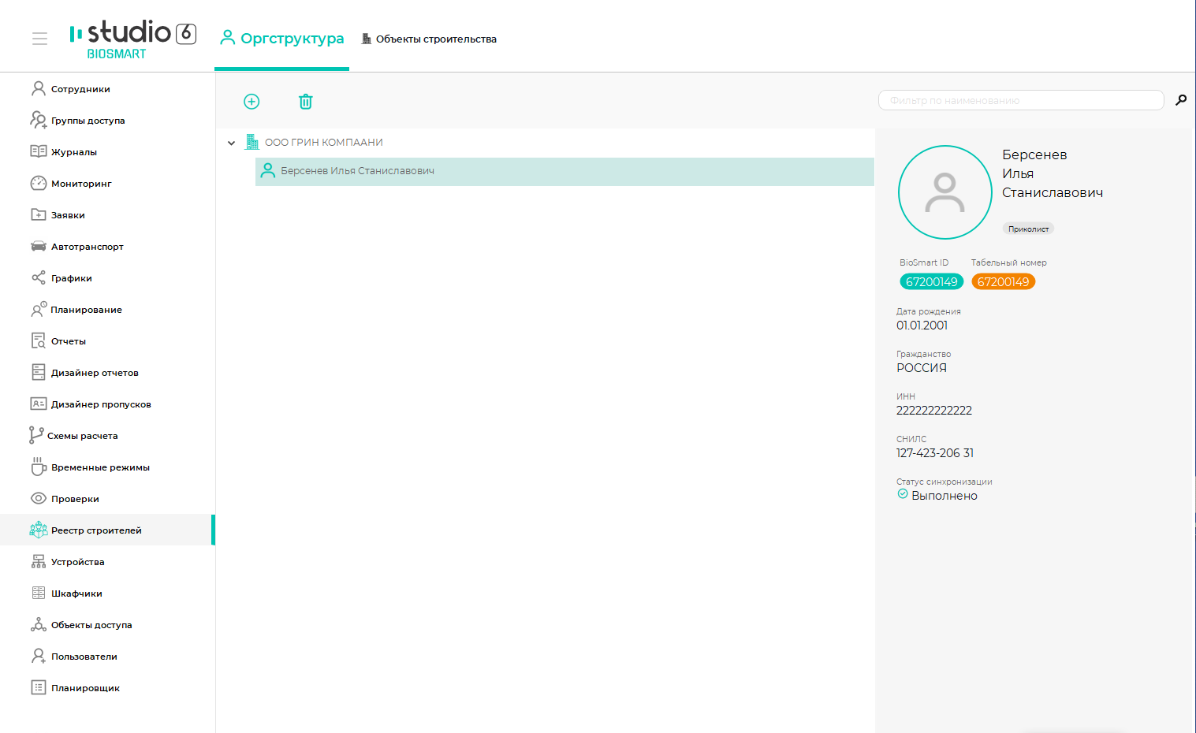This screenshot has height=733, width=1196.
Task: Open Автотранспорт section with car icon
Action: point(87,247)
